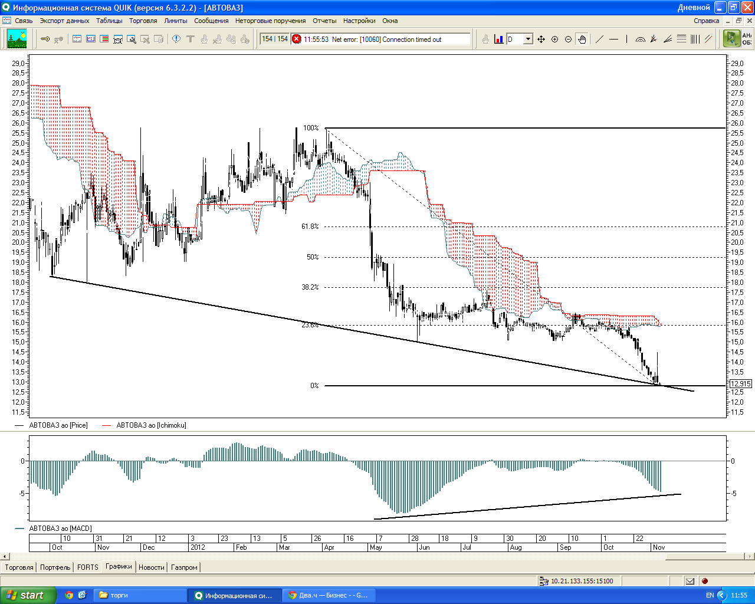Viewport: 755px width, 604px height.
Task: Click the red error icon beside 11:55:53
Action: pos(297,40)
